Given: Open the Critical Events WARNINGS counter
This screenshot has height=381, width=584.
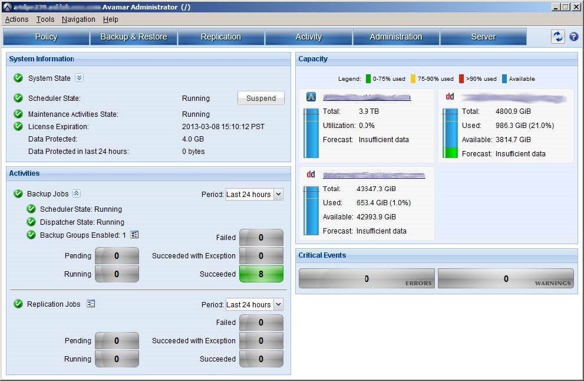Looking at the screenshot, I should [x=506, y=278].
